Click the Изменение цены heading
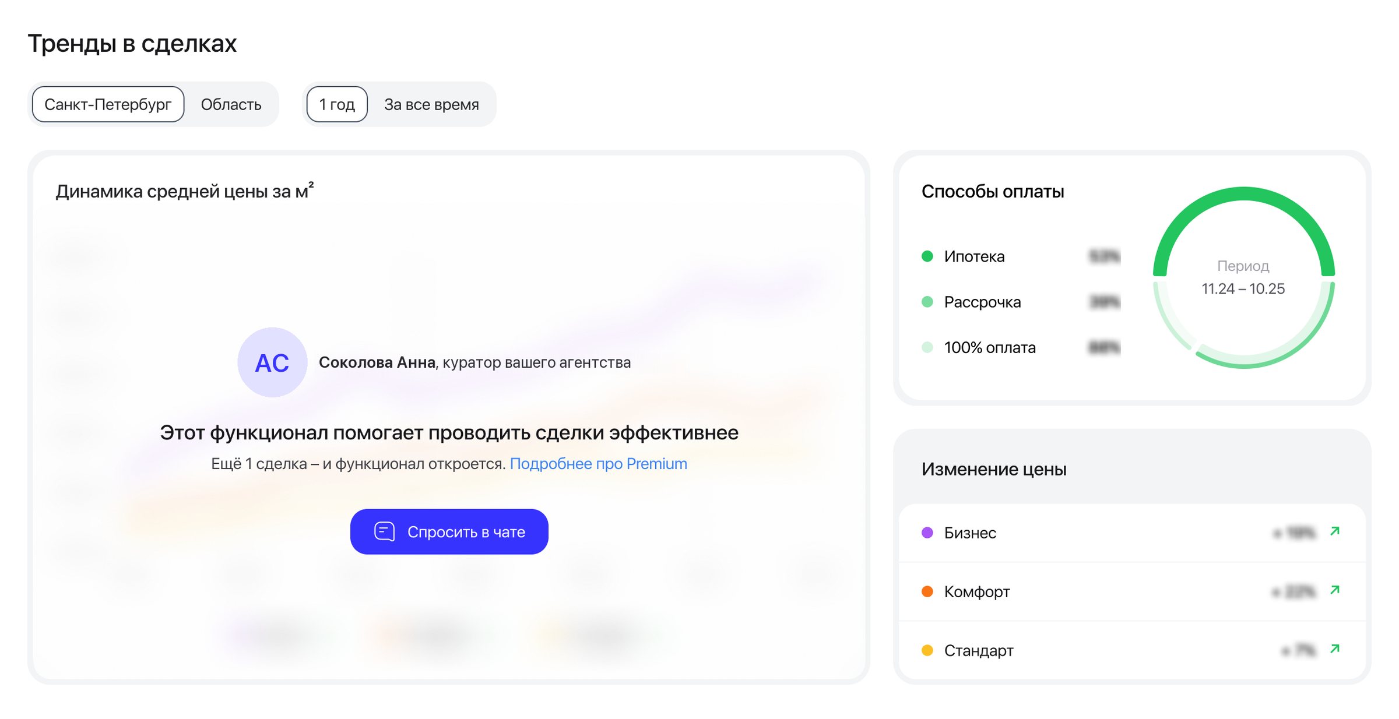1399x719 pixels. 994,469
